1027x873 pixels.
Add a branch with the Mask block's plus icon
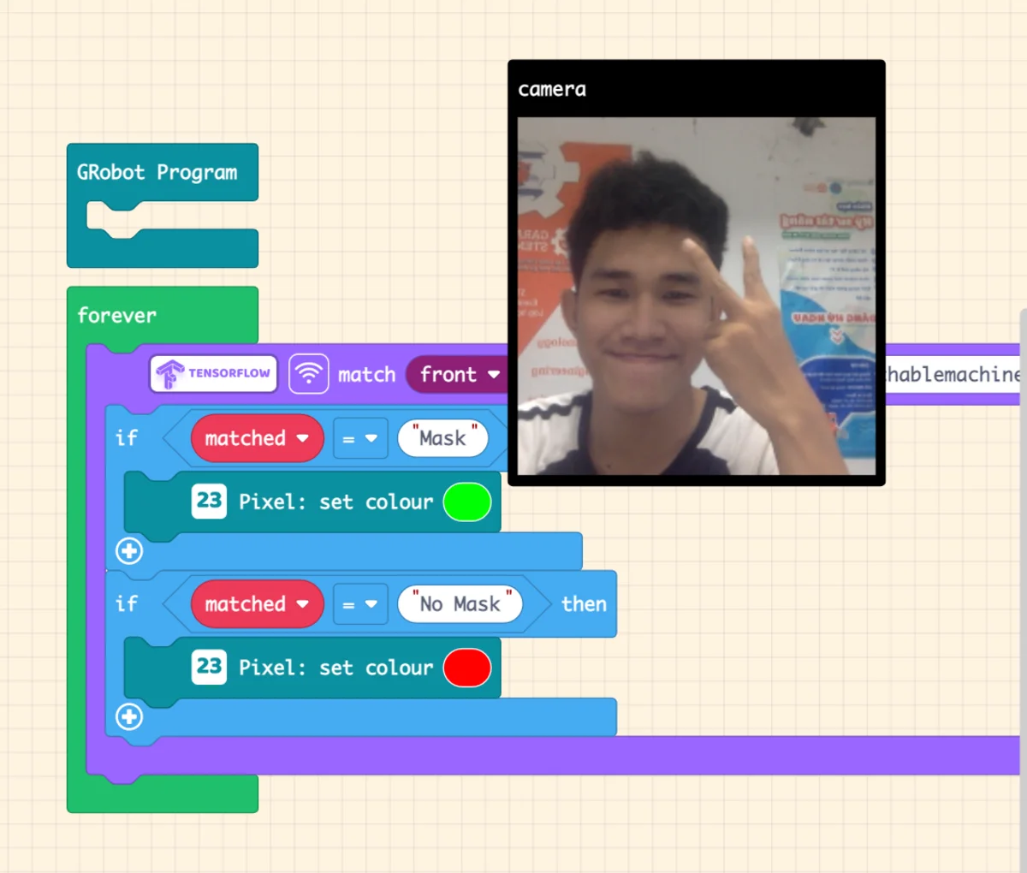pos(129,550)
